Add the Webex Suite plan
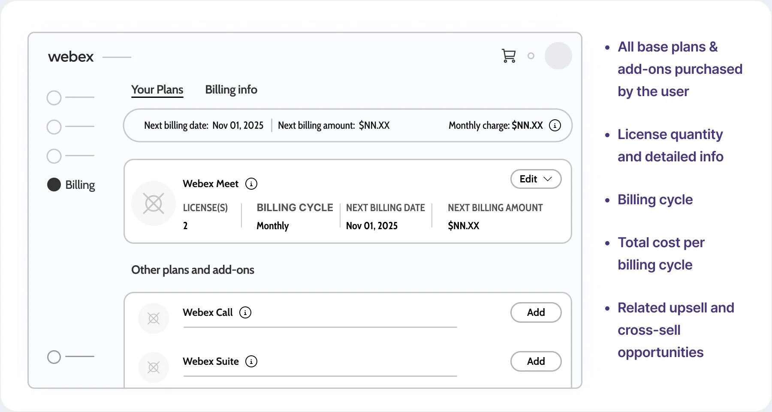The height and width of the screenshot is (412, 772). click(536, 361)
